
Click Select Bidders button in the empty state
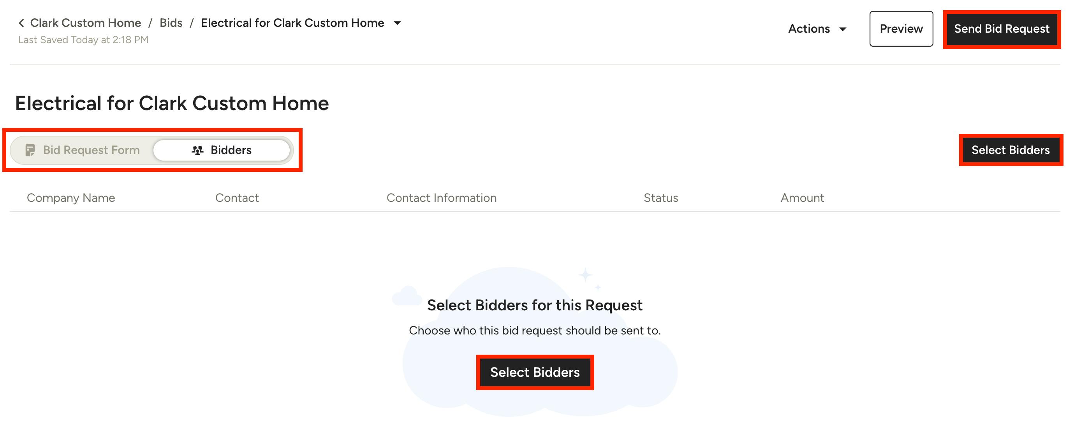535,372
